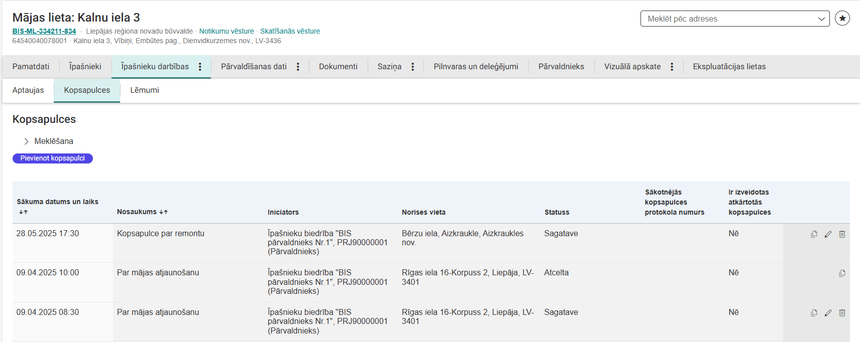The width and height of the screenshot is (860, 342).
Task: Open the 'Meklēt pēc adreses' dropdown
Action: point(734,19)
